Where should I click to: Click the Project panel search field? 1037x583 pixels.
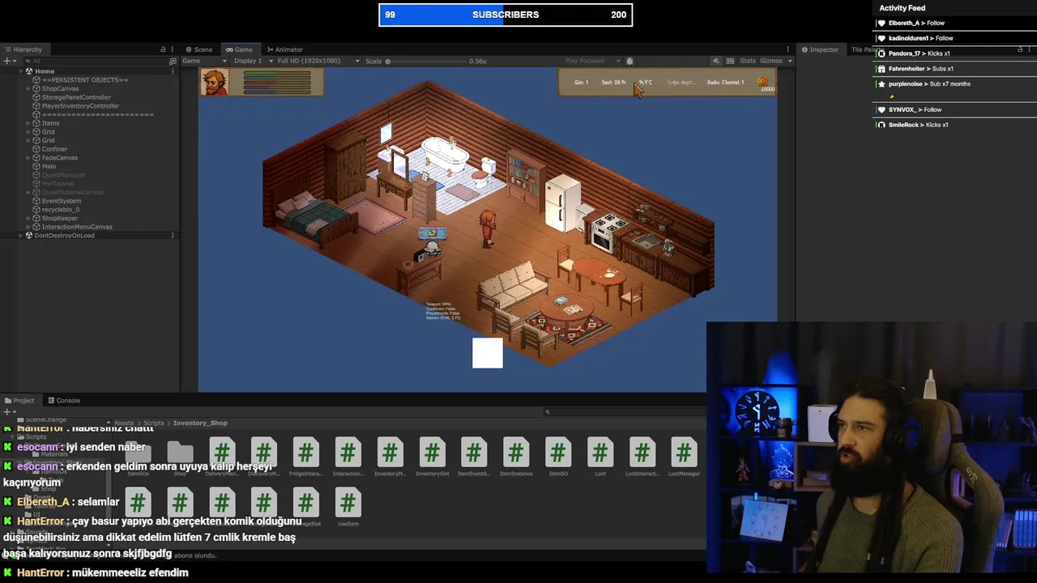624,412
